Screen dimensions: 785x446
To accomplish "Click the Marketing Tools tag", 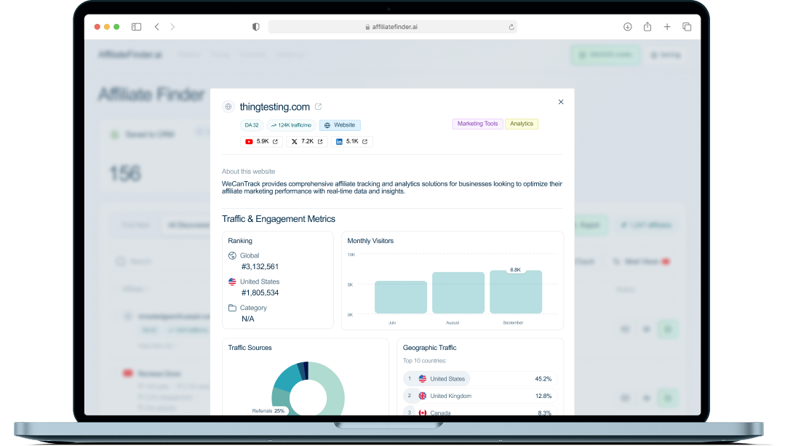I will [x=477, y=124].
